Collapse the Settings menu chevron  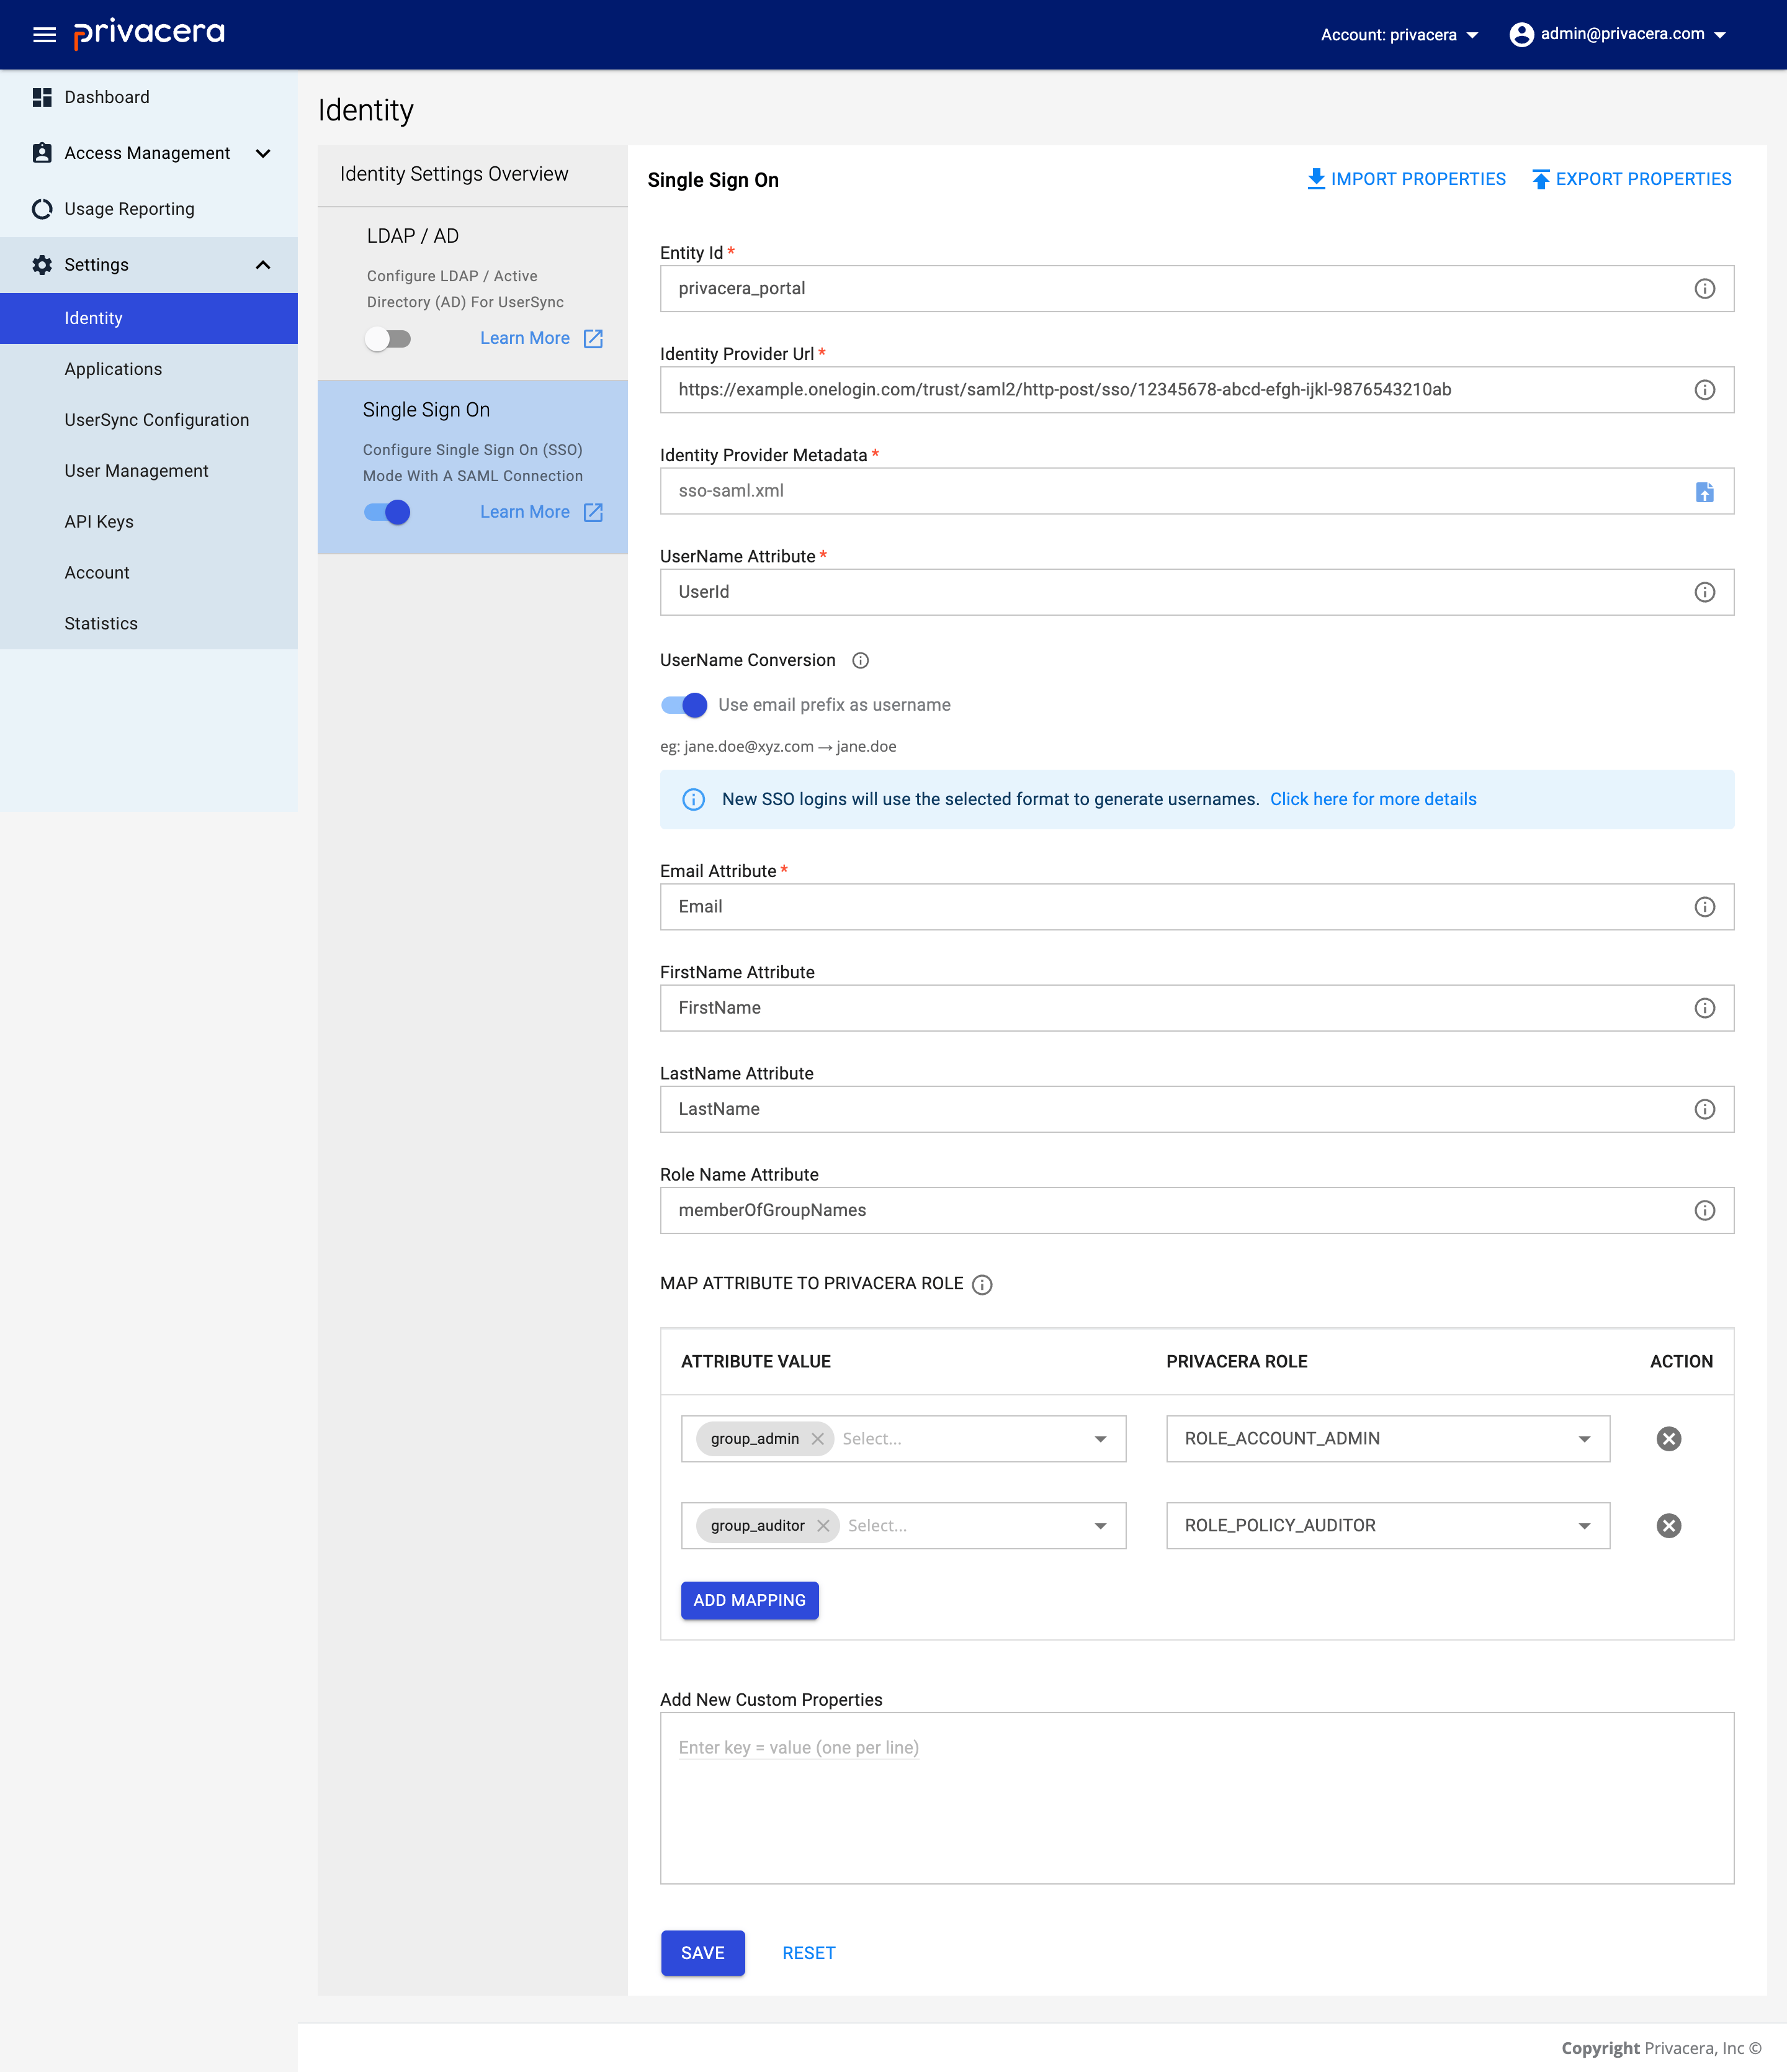[x=263, y=265]
